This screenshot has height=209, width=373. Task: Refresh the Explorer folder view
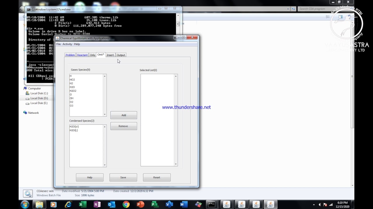pos(293,9)
